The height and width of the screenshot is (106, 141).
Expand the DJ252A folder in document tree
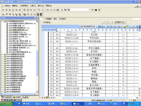click(x=2, y=54)
